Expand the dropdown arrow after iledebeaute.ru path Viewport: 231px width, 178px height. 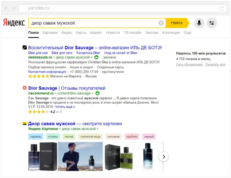point(92,57)
